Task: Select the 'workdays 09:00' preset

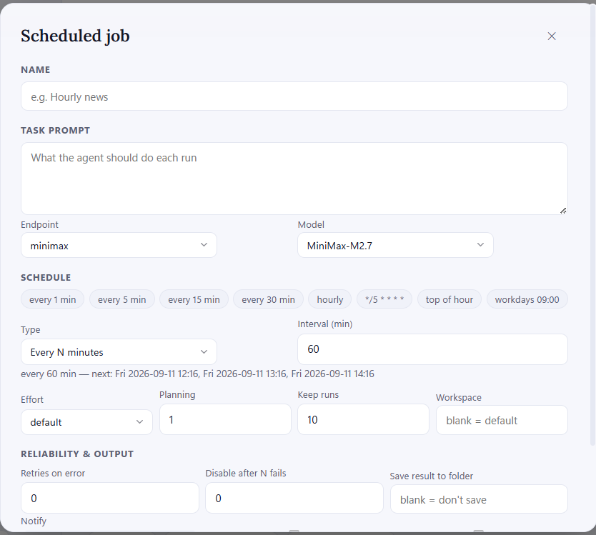Action: [x=527, y=299]
